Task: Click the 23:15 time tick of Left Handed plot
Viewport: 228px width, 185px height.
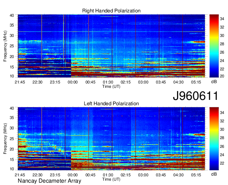Action: click(55, 175)
